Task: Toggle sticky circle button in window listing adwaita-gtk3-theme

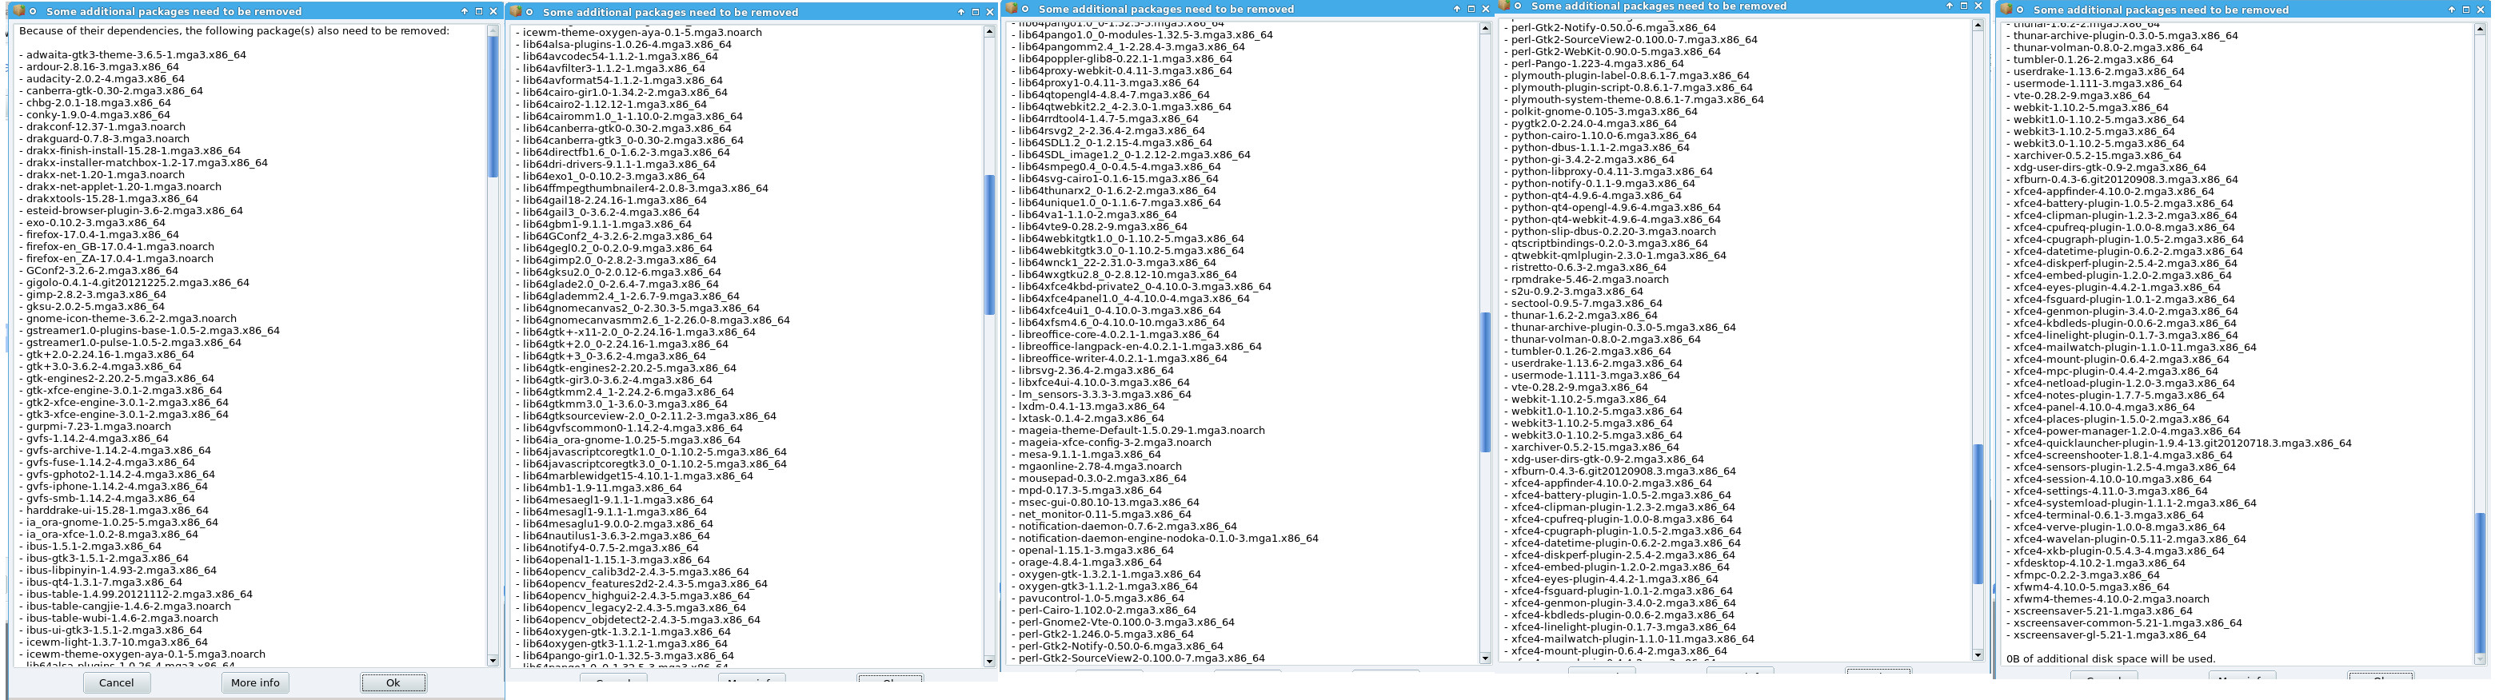Action: (x=33, y=12)
